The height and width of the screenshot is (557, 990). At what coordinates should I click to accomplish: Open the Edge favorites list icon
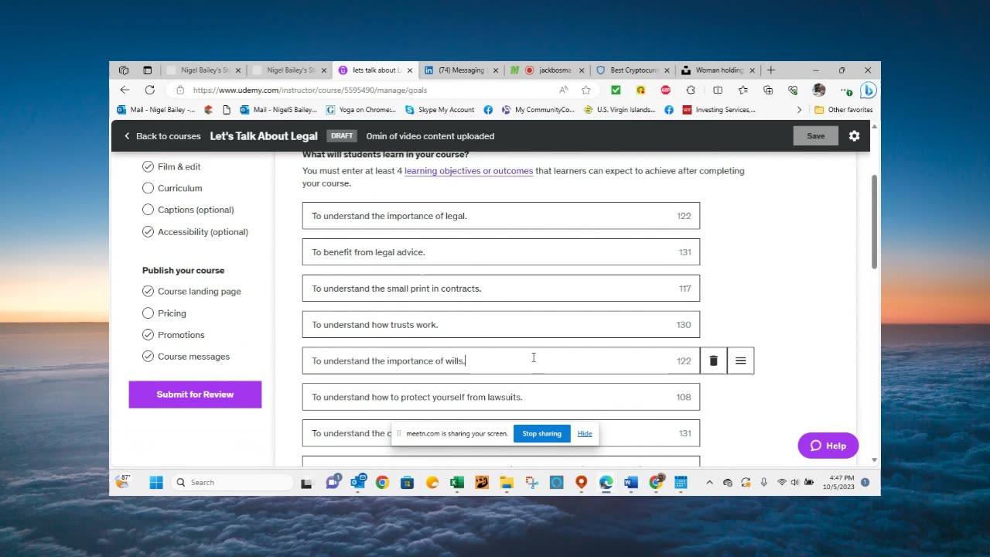coord(742,90)
